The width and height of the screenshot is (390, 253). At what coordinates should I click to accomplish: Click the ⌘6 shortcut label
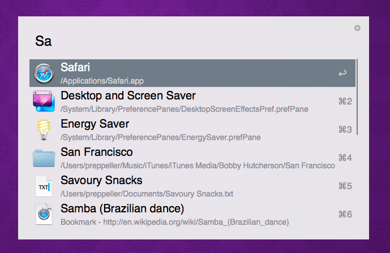(x=345, y=215)
